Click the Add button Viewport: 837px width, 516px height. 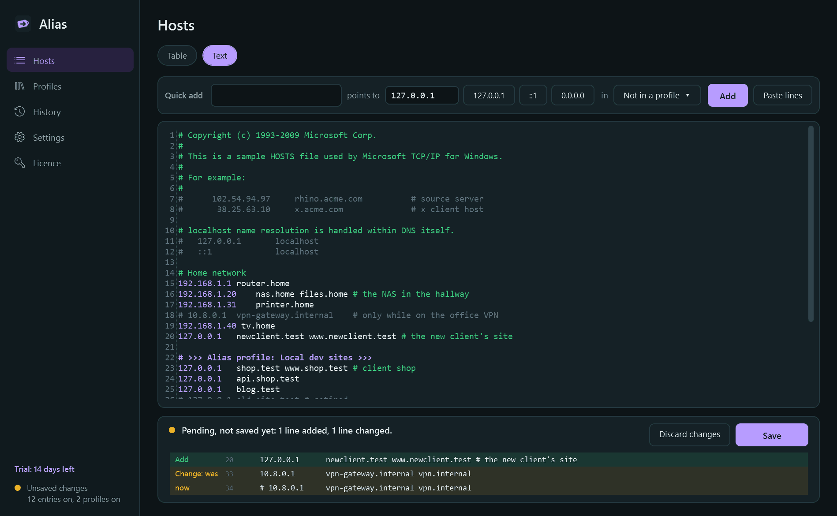(728, 95)
